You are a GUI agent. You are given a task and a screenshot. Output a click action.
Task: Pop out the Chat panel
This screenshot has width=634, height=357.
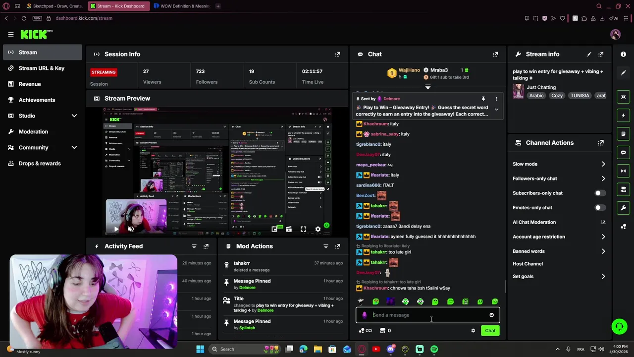(495, 54)
